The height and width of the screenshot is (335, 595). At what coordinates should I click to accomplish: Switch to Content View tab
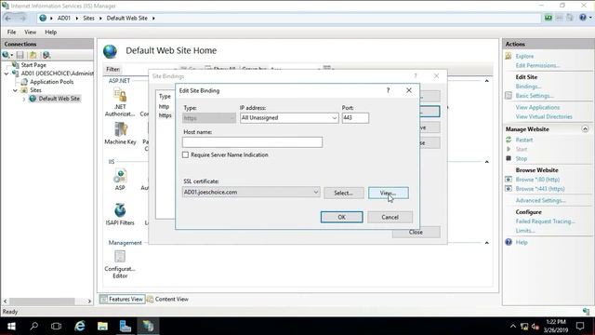[x=167, y=300]
